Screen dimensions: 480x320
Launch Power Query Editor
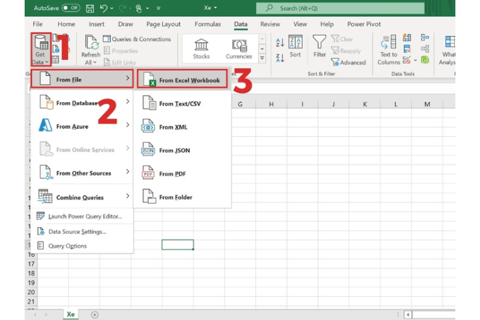point(84,216)
